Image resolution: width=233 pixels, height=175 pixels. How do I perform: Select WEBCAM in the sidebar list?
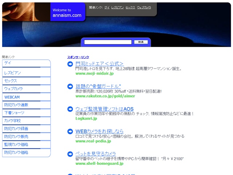[27, 97]
